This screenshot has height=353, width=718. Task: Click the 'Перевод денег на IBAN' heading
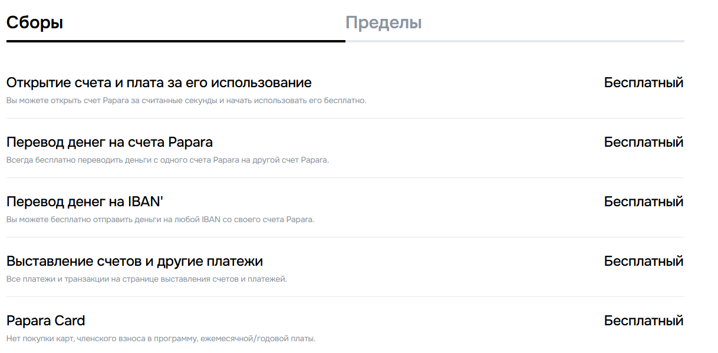(x=84, y=202)
